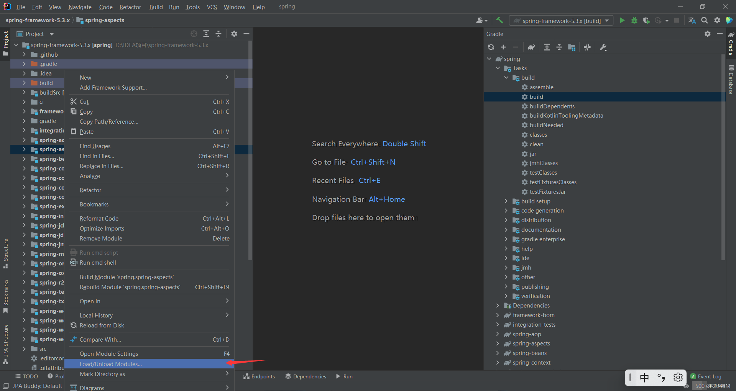Reload all Gradle projects icon
The height and width of the screenshot is (391, 736).
pos(491,47)
